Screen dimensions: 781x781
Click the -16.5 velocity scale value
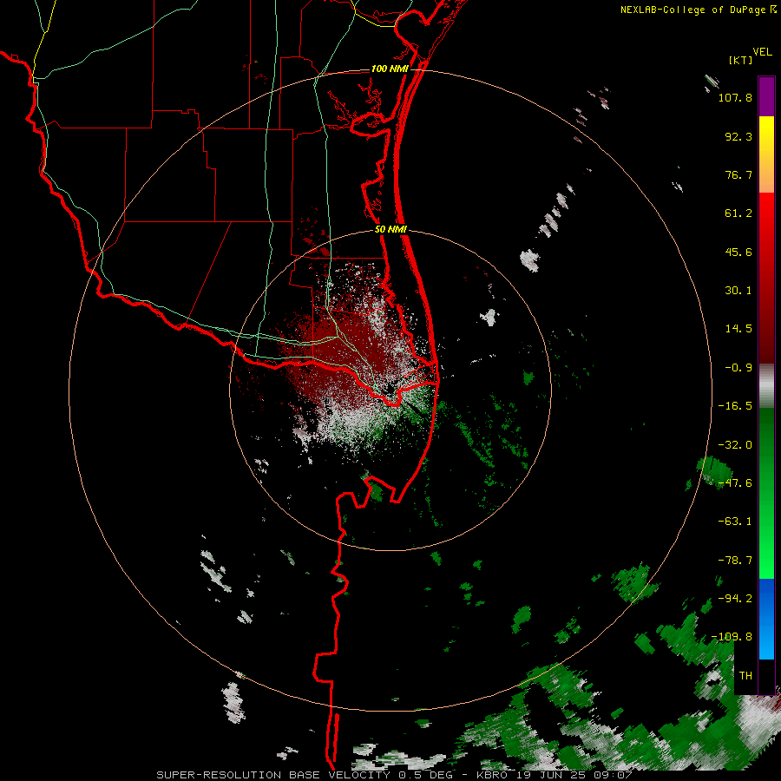(x=735, y=406)
